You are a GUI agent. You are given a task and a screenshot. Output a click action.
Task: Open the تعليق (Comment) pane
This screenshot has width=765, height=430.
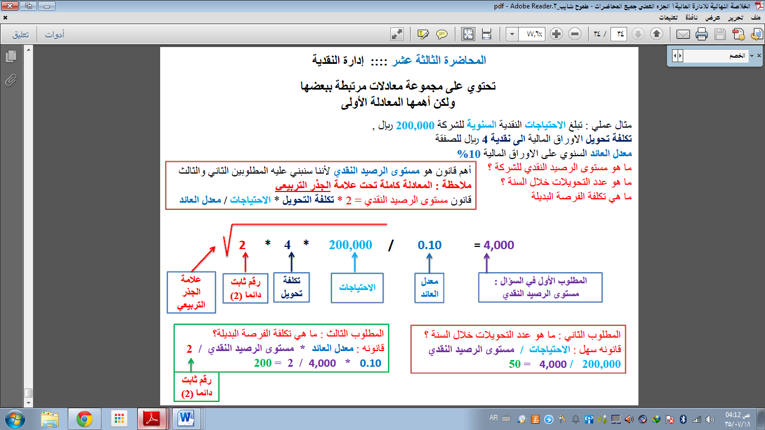tap(21, 35)
